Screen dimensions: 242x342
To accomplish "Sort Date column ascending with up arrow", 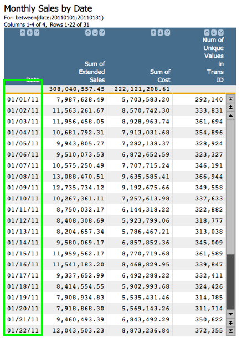I will [23, 33].
